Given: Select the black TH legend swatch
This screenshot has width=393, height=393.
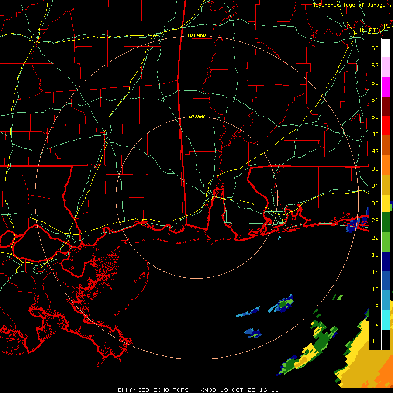Looking at the screenshot, I should [386, 340].
